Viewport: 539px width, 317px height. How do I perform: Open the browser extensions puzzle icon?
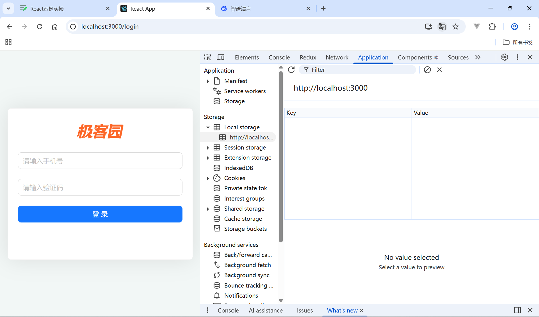coord(492,27)
